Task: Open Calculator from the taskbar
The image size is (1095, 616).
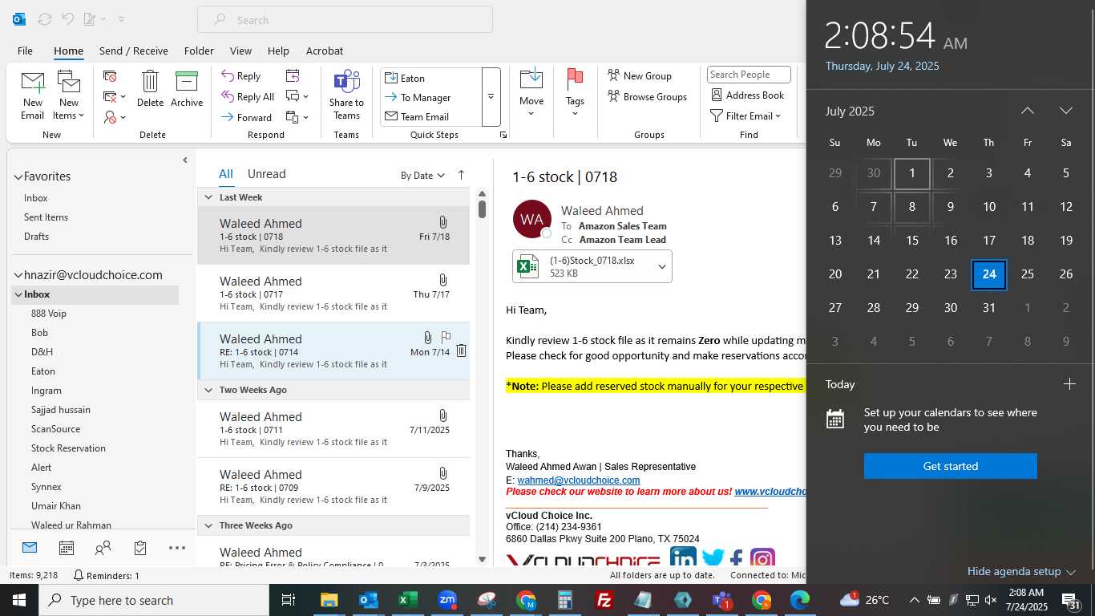Action: click(565, 600)
